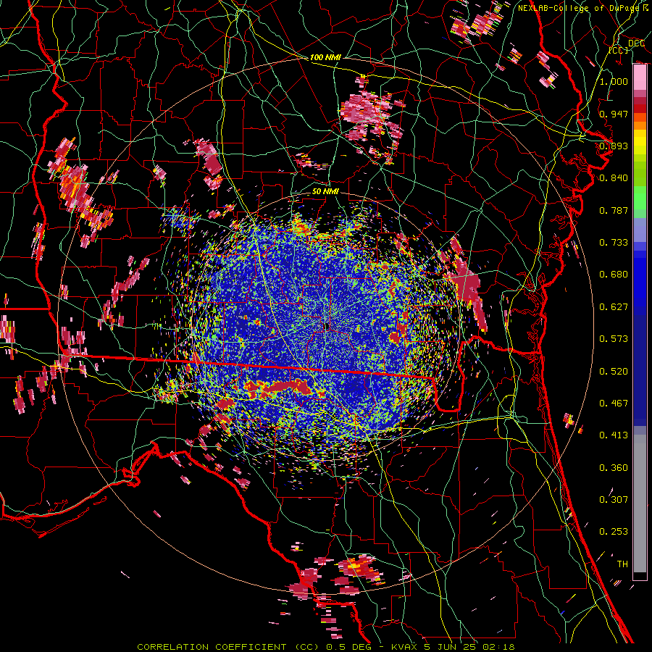Click the TH threshold label on legend

[x=622, y=564]
